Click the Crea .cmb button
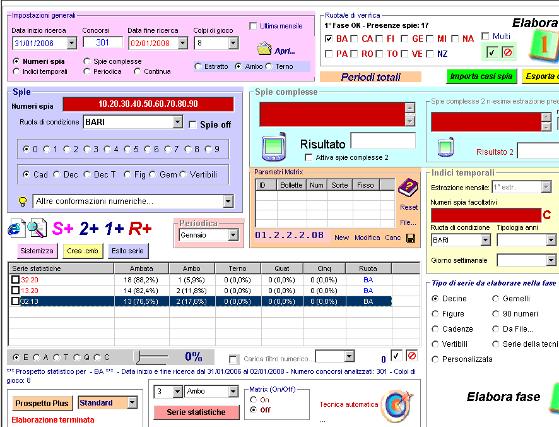 tap(83, 251)
